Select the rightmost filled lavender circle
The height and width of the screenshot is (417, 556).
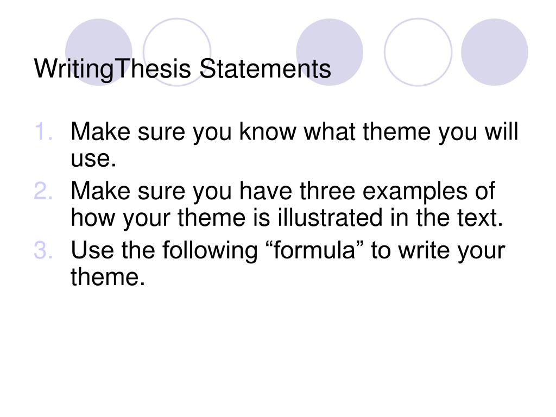click(x=494, y=52)
